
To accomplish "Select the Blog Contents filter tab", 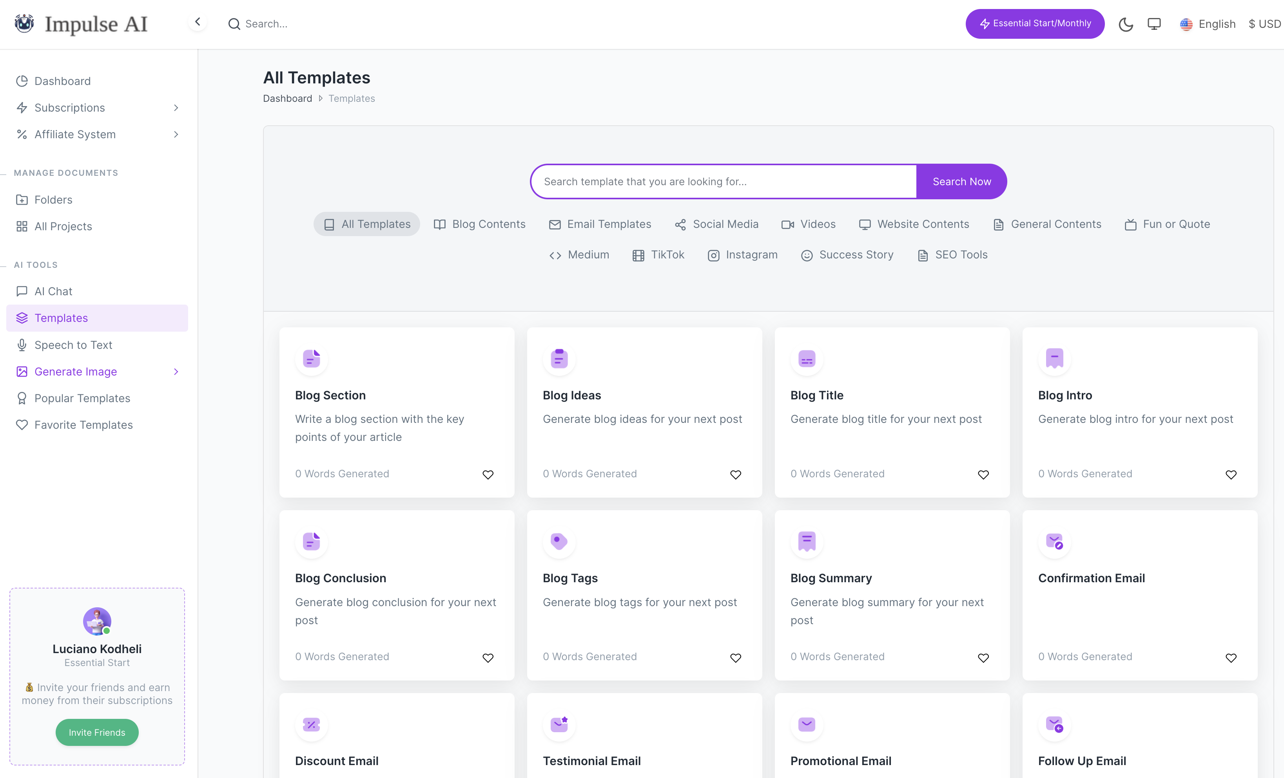I will (479, 224).
